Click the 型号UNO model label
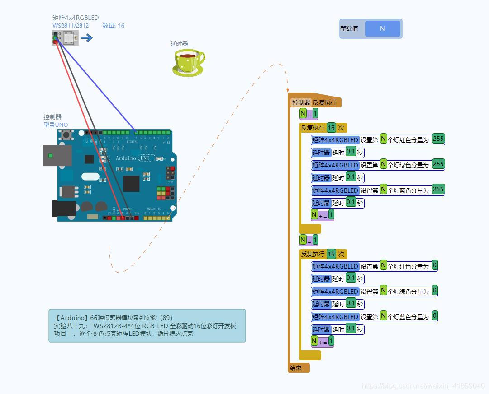The width and height of the screenshot is (489, 394). (x=56, y=125)
